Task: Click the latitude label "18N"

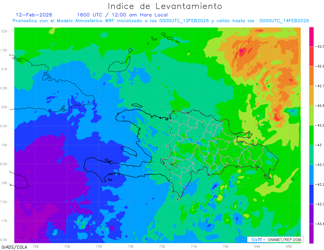Action: (x=4, y=183)
